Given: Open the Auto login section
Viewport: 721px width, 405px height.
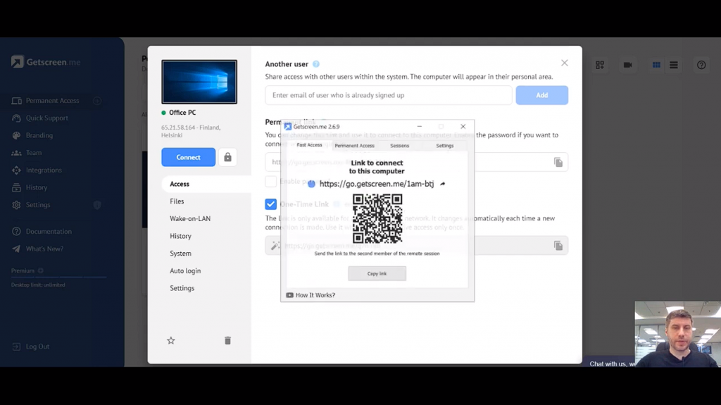Looking at the screenshot, I should click(185, 271).
